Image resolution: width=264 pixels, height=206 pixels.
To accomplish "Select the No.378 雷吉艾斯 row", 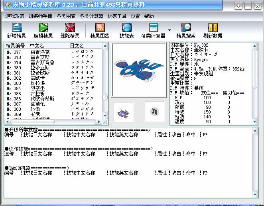I will (53, 57).
